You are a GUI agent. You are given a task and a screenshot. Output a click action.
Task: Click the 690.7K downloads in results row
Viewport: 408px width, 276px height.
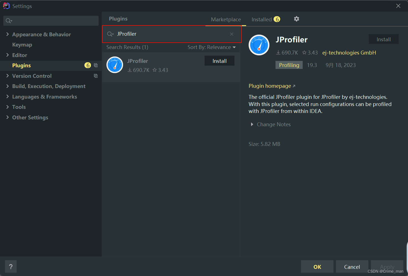click(x=139, y=70)
